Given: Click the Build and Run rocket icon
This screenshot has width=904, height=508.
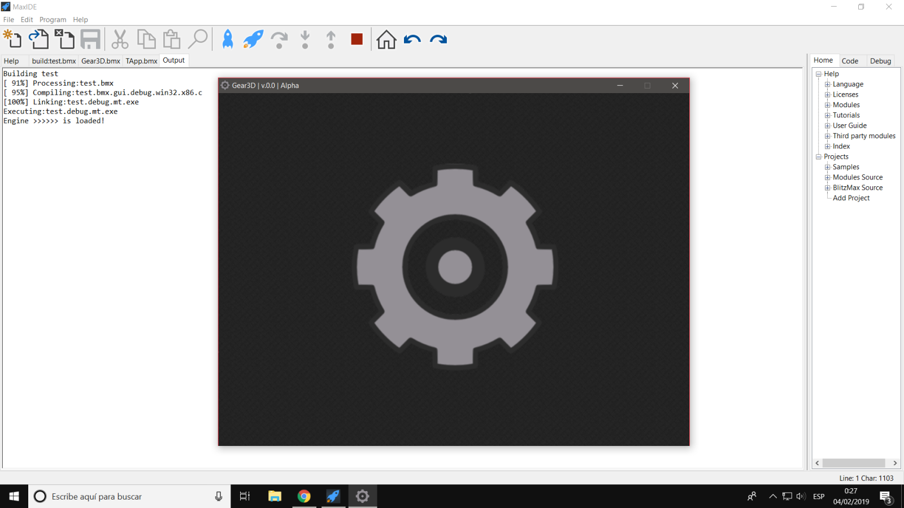Looking at the screenshot, I should [x=253, y=40].
